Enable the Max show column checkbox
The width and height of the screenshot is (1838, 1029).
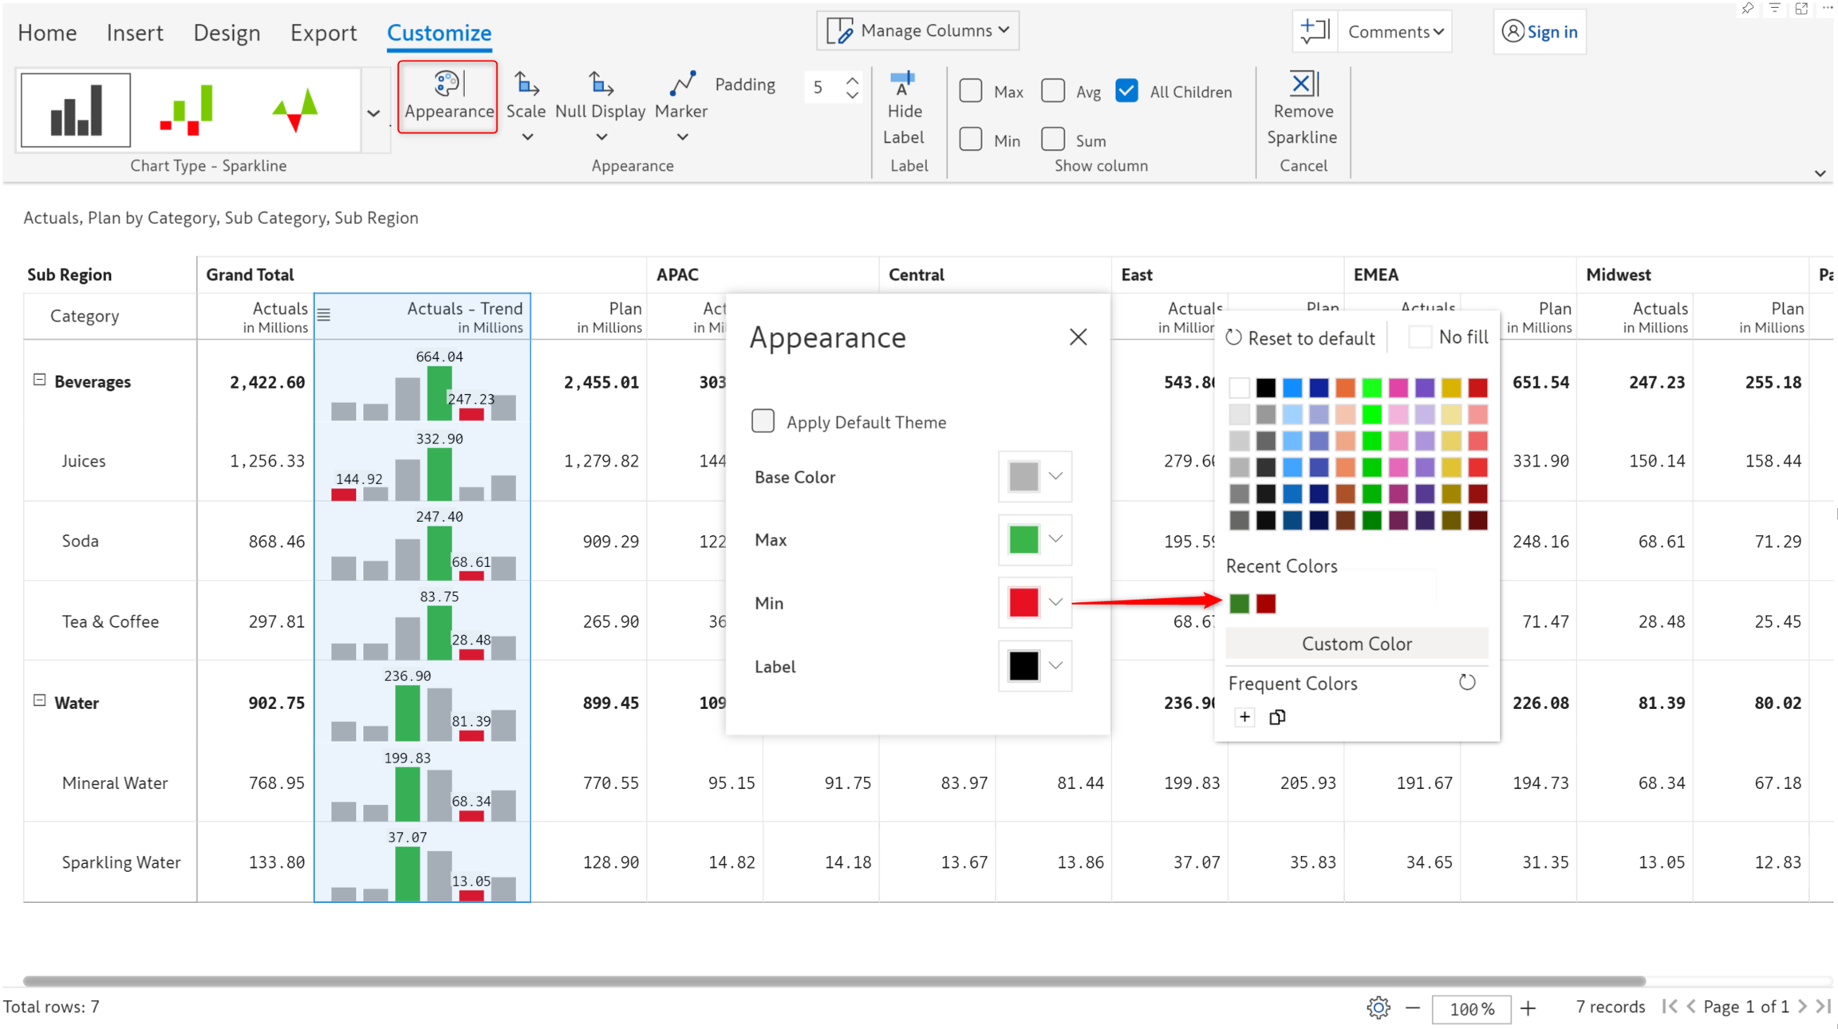point(971,91)
